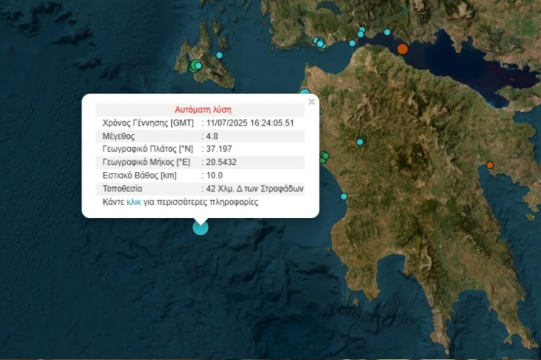Select the large cyan epicenter marker below the popup
Screen dimensions: 541x360
[201, 227]
